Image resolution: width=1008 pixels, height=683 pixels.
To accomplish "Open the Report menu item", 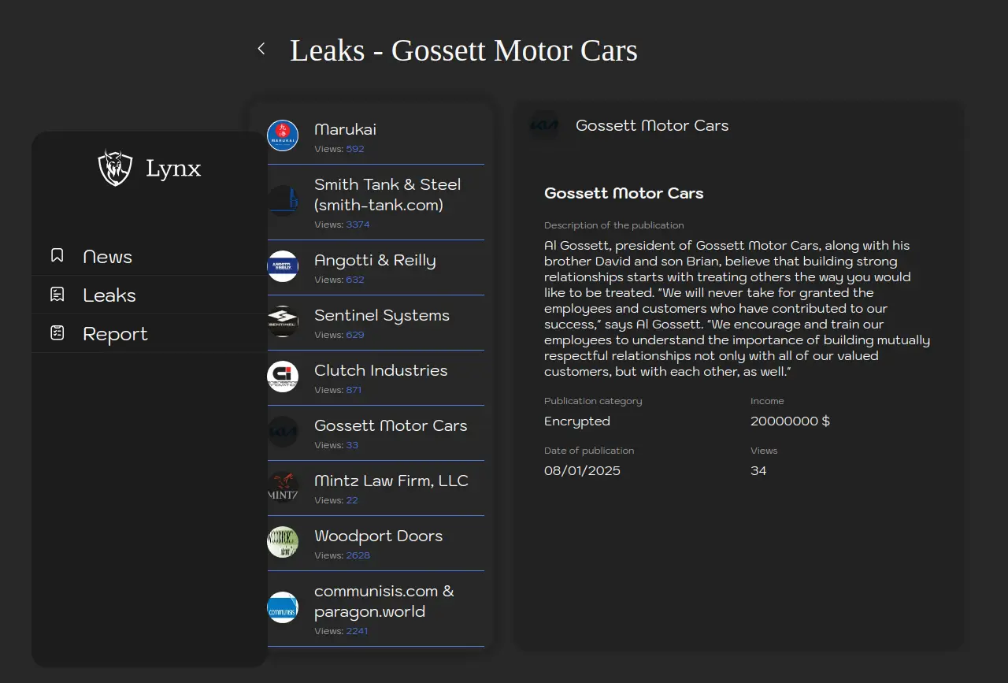I will [115, 334].
